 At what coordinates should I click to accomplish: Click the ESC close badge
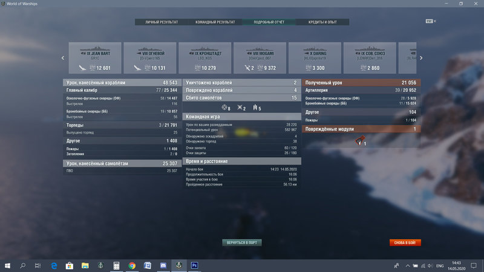click(430, 21)
